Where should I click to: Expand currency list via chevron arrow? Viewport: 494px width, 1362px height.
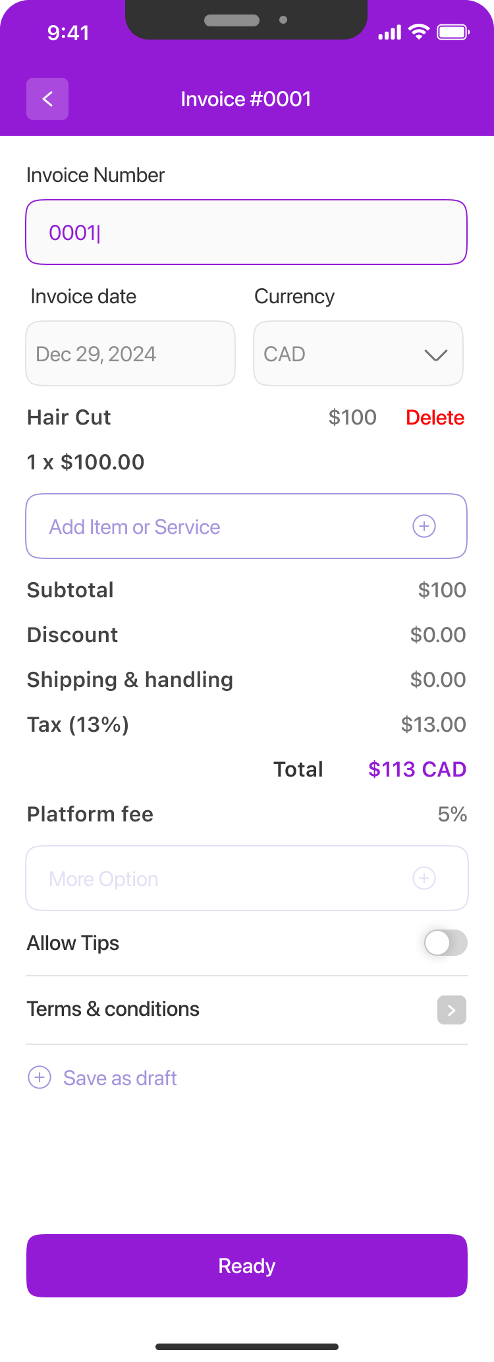(x=436, y=355)
